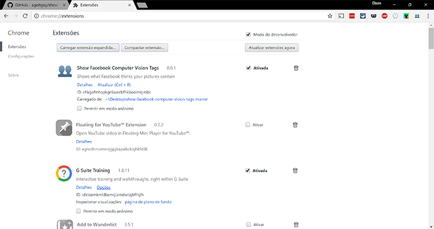Viewport: 434px width, 229px height.
Task: Uncheck Ativada for G Suite Training
Action: 247,171
